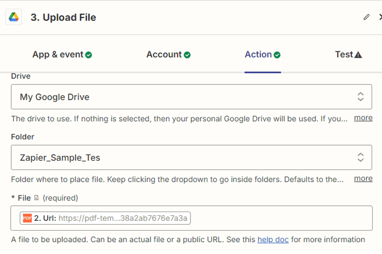Viewport: 382px width, 254px height.
Task: Click the warning triangle next to Test
Action: [x=358, y=55]
